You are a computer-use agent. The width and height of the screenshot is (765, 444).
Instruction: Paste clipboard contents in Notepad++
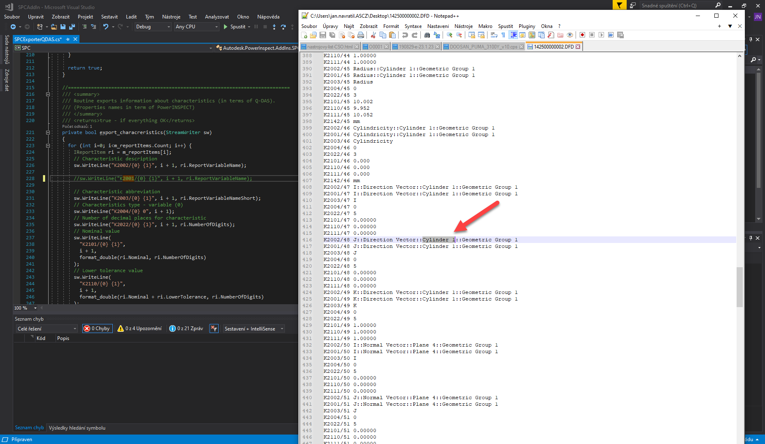(x=392, y=35)
